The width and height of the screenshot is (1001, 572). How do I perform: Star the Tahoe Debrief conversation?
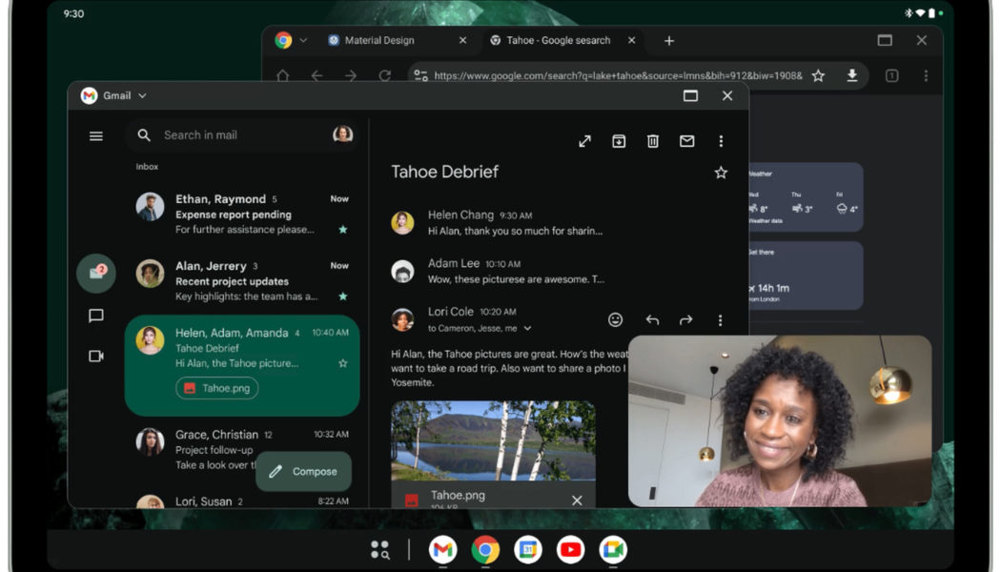click(721, 173)
